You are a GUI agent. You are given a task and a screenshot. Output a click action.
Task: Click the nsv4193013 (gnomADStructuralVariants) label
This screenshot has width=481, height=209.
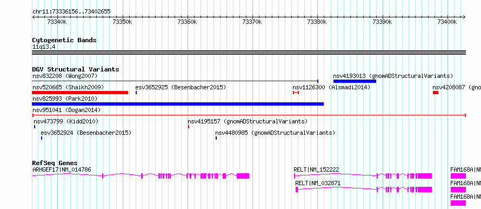(x=393, y=76)
